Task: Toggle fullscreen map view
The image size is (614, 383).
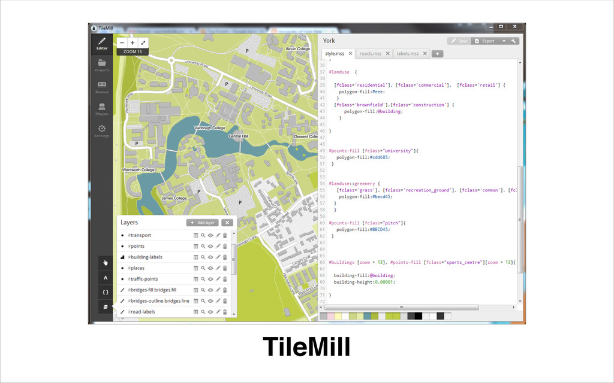Action: [143, 43]
